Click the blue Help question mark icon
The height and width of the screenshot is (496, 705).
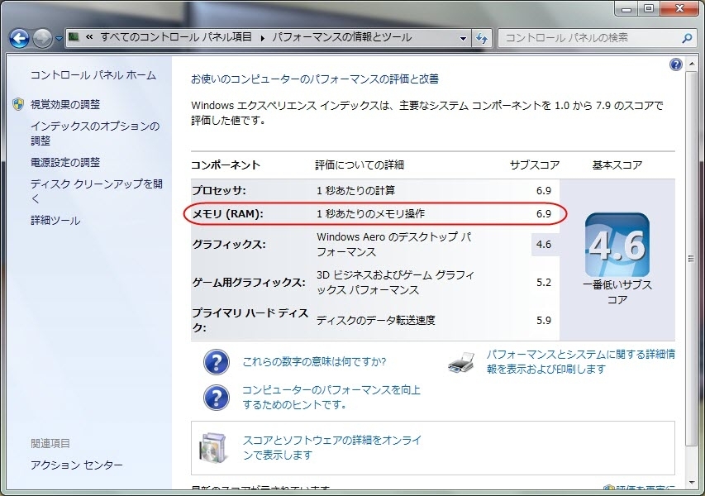676,64
